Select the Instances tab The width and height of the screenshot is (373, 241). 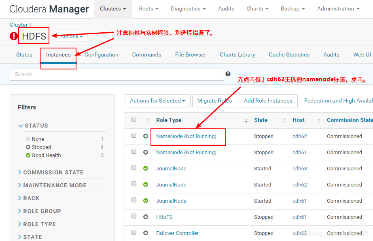click(58, 54)
